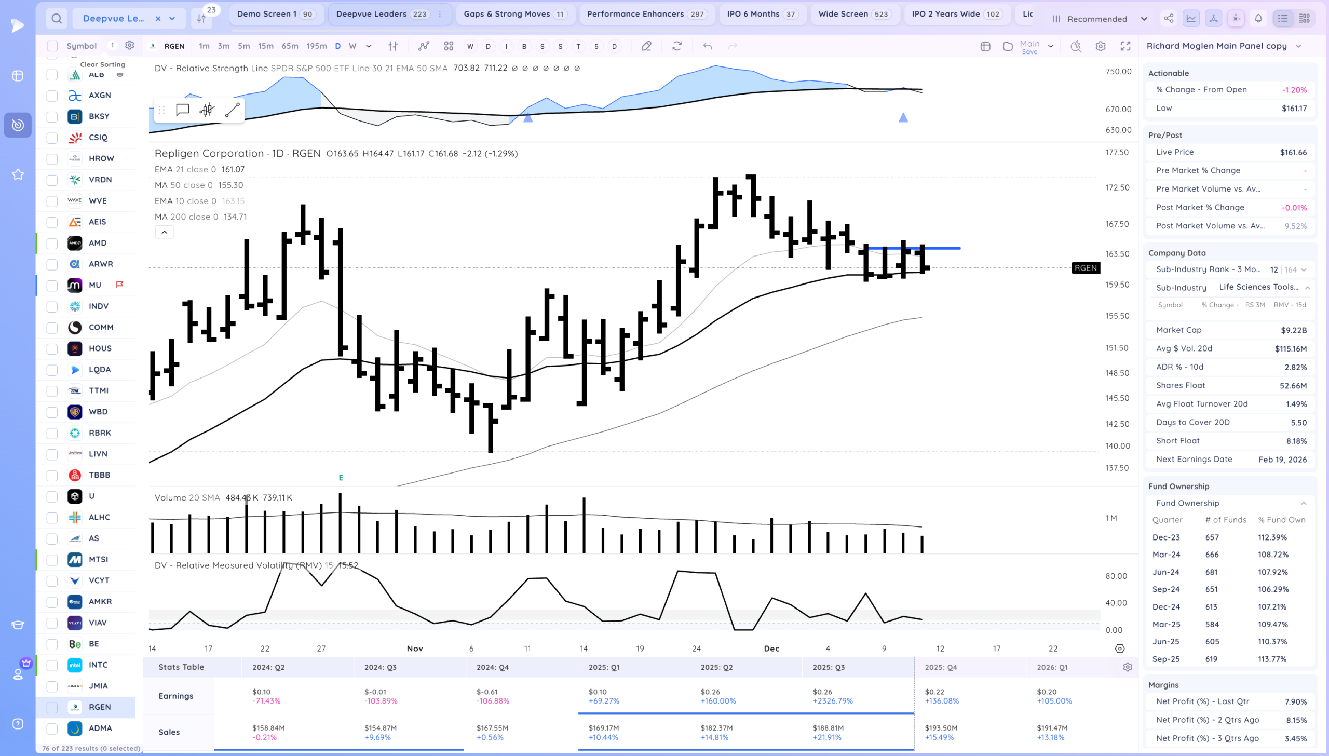Screen dimensions: 1329x756
Task: Select the 65m timeframe button
Action: coord(290,46)
